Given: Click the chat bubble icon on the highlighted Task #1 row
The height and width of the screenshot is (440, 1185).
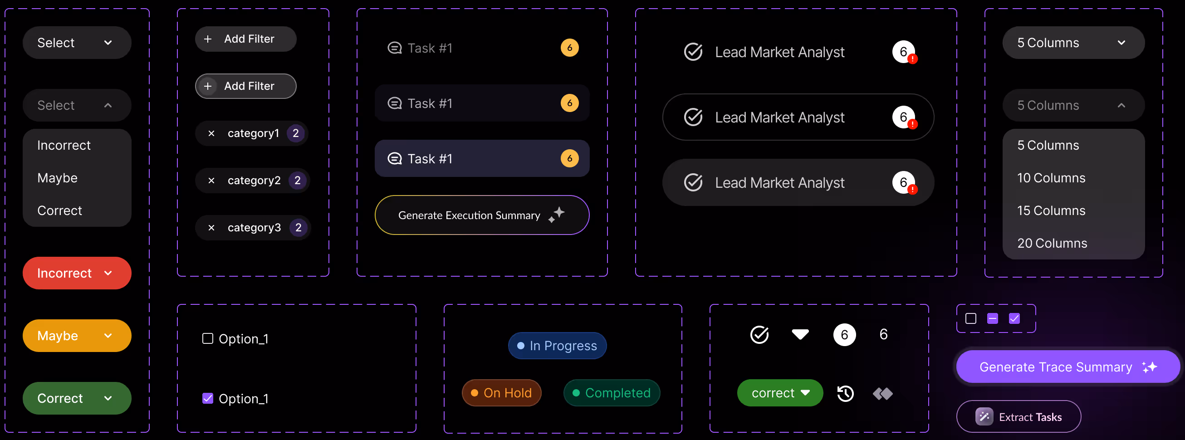Looking at the screenshot, I should coord(394,159).
